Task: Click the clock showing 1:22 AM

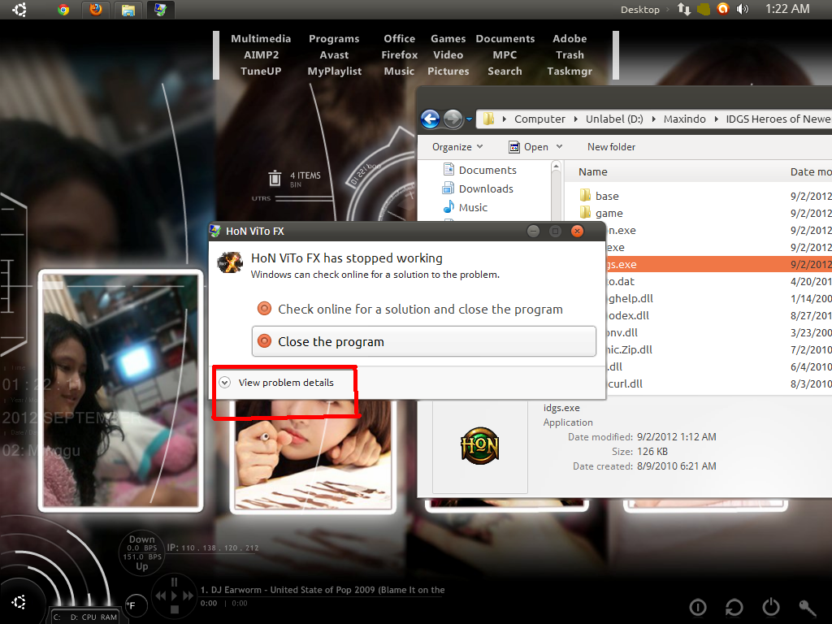Action: [x=787, y=9]
